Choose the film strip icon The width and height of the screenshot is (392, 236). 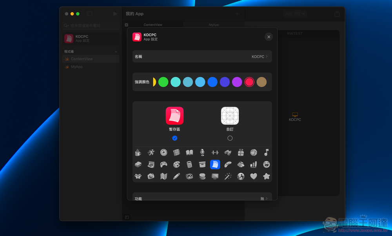click(176, 152)
